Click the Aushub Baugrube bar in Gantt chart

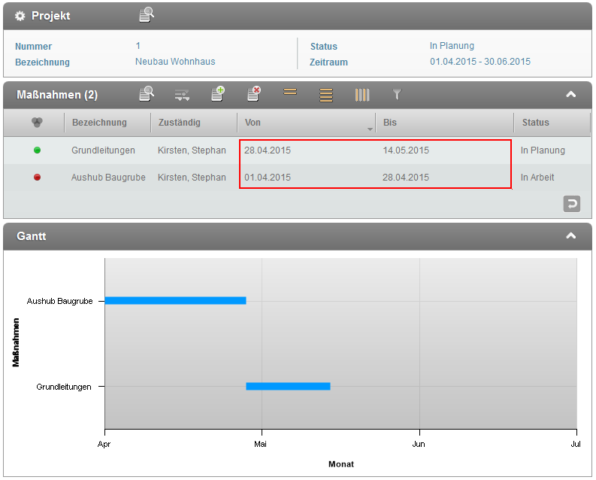point(175,301)
